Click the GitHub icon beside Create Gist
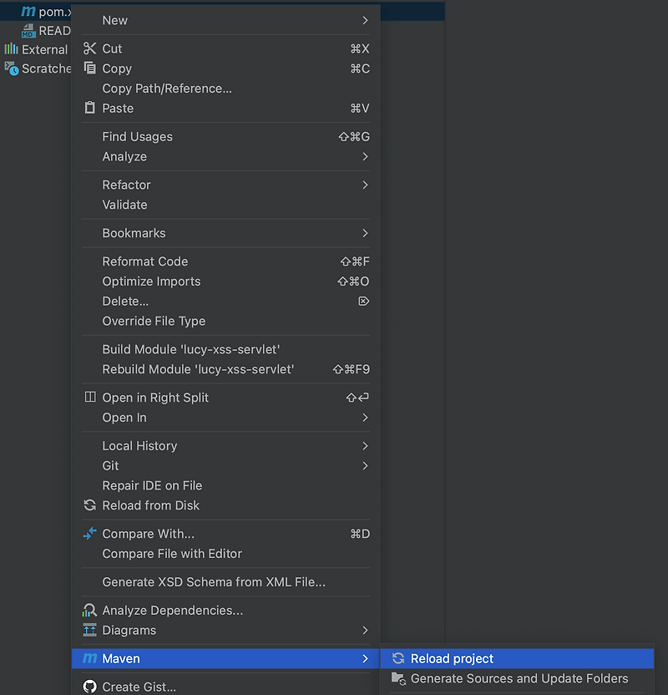This screenshot has height=695, width=668. (90, 687)
